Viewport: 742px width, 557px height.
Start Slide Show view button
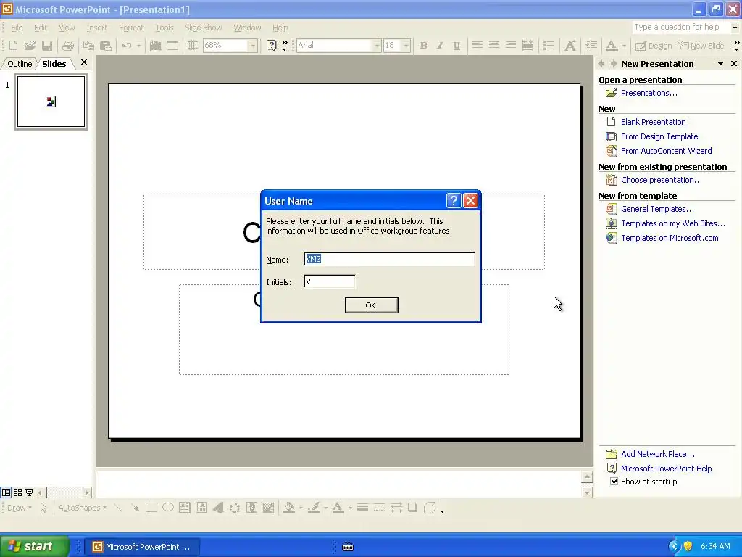(29, 492)
